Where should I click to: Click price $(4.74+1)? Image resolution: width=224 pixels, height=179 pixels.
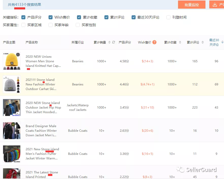click(x=147, y=84)
